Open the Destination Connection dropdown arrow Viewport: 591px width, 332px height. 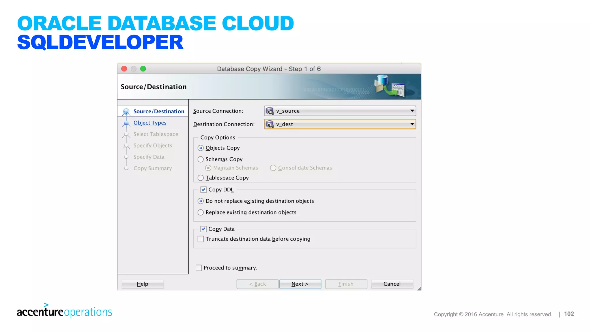(x=412, y=124)
